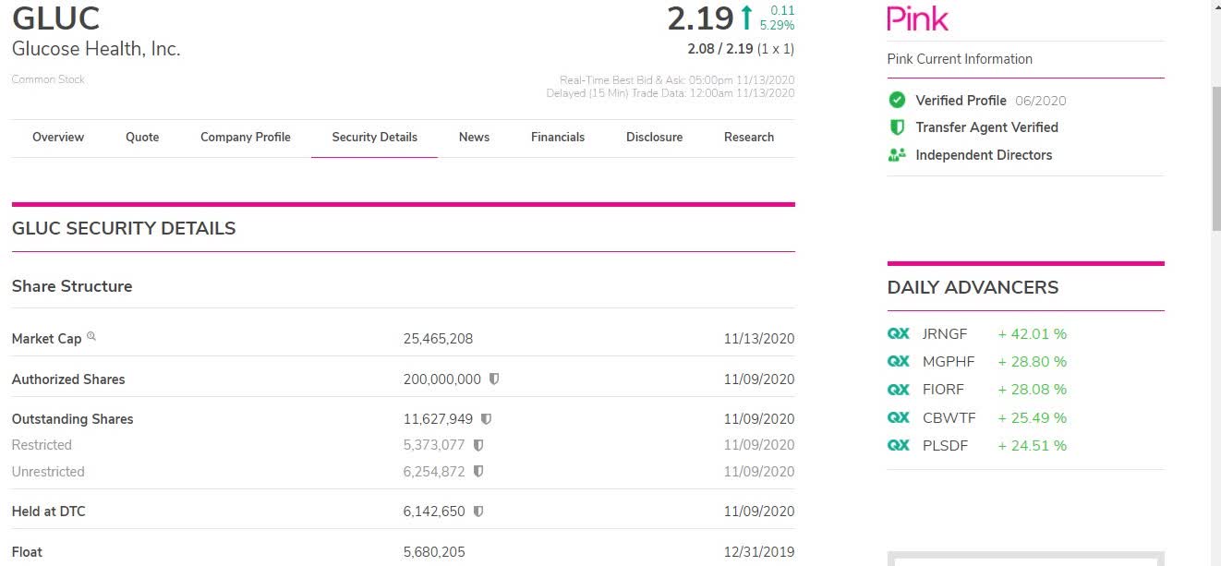The height and width of the screenshot is (566, 1221).
Task: Click the Common Stock label
Action: click(x=48, y=79)
